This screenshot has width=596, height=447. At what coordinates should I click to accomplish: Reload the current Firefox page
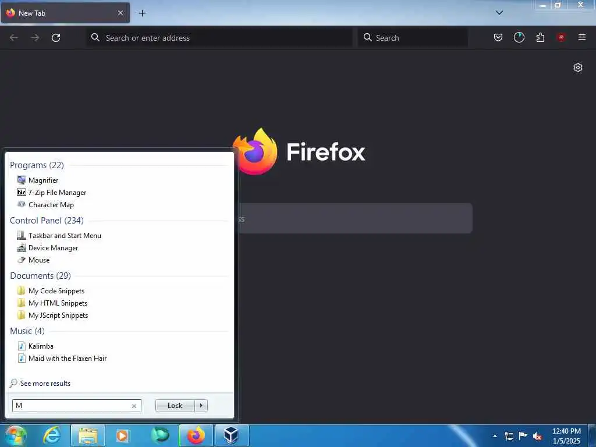[x=56, y=38]
